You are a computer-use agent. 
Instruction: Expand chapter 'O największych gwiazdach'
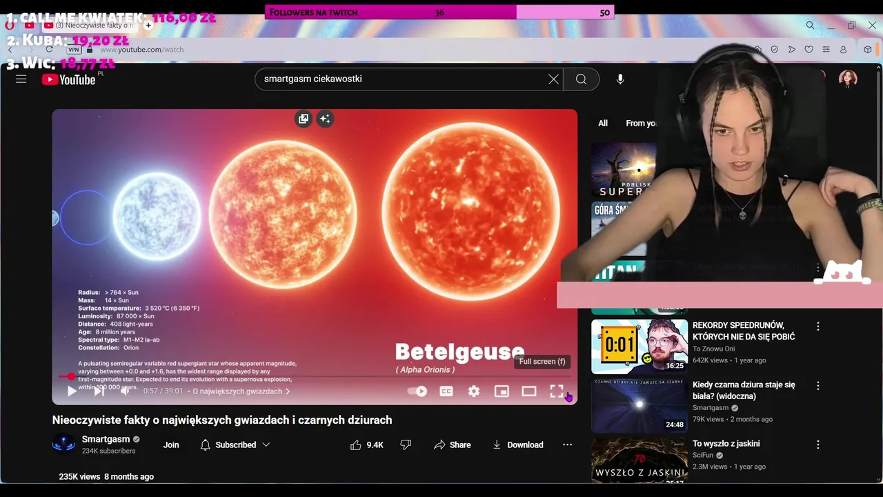[x=241, y=391]
